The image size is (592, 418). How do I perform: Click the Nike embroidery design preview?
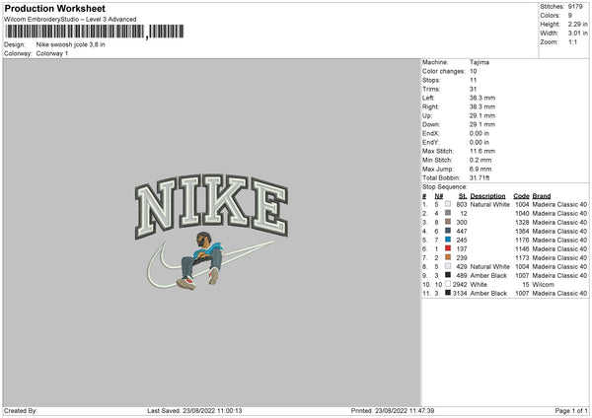click(212, 233)
